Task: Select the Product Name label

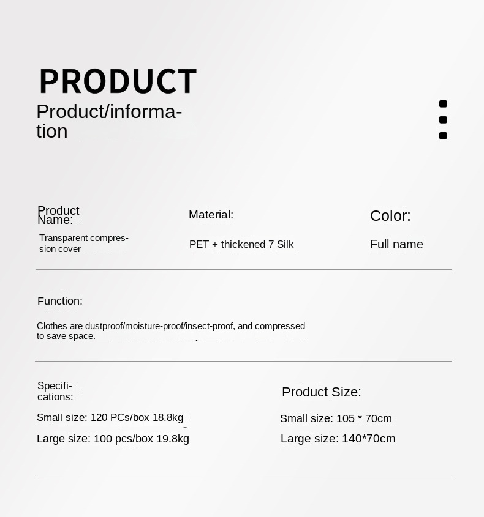Action: point(58,215)
